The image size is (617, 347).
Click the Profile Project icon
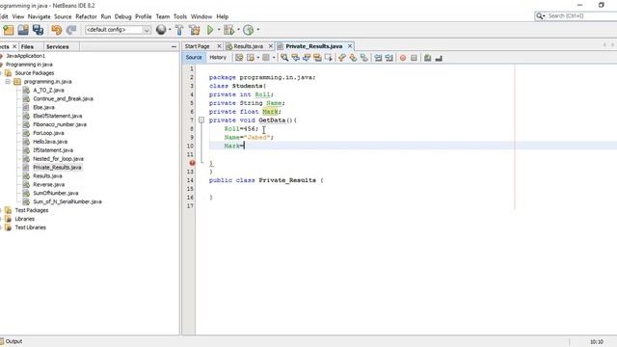tap(249, 30)
